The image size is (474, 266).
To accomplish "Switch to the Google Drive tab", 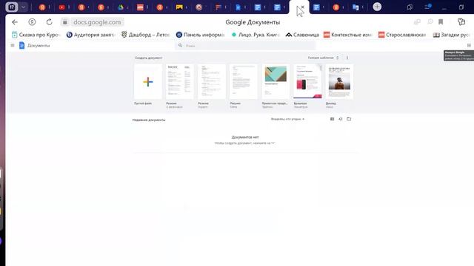I will pos(121,7).
